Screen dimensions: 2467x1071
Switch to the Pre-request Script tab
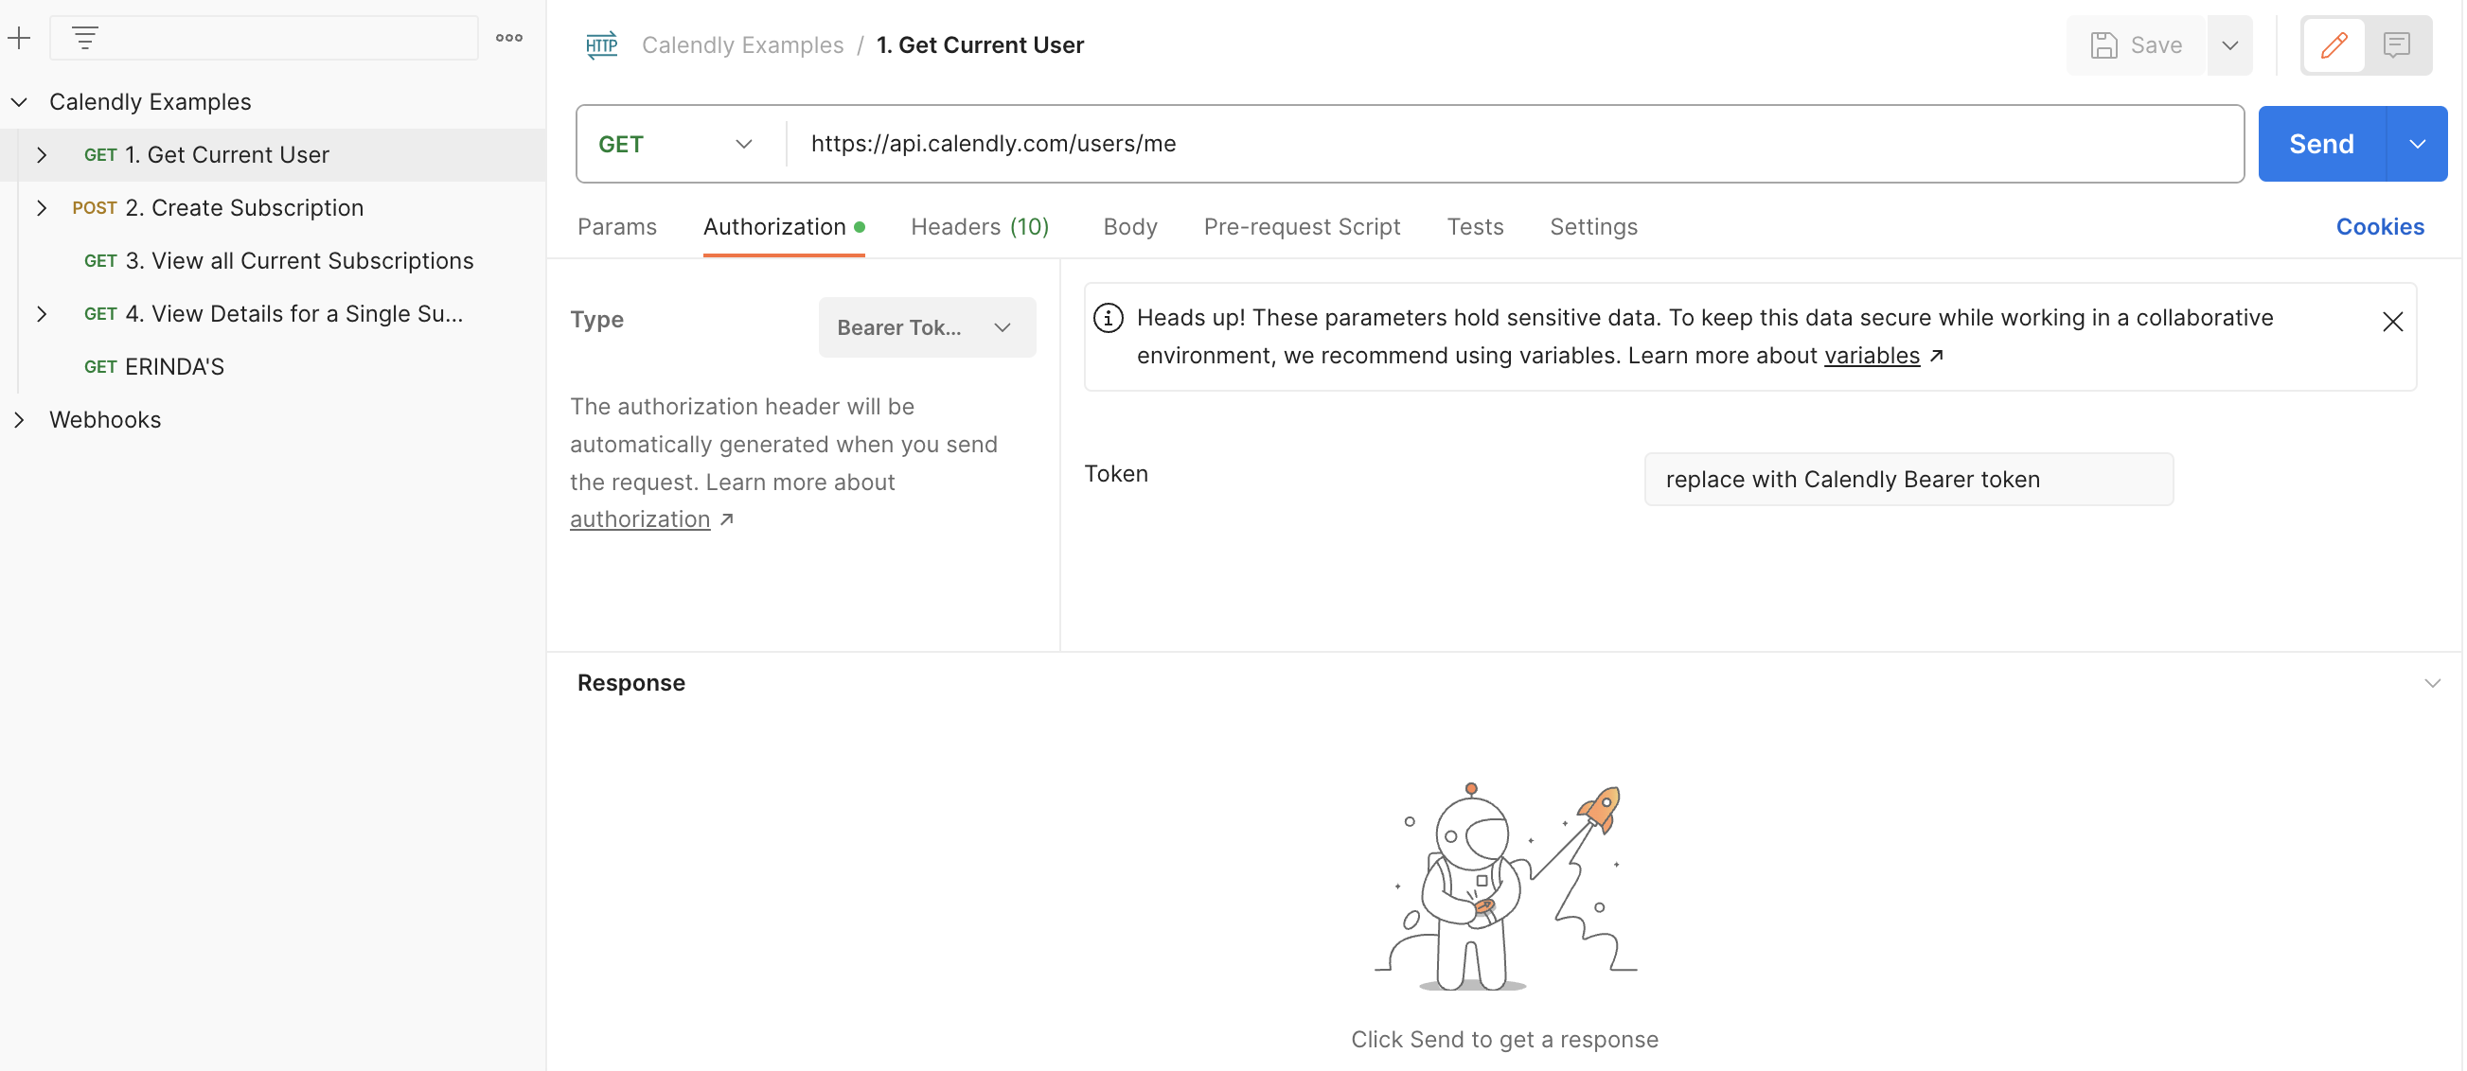point(1301,227)
